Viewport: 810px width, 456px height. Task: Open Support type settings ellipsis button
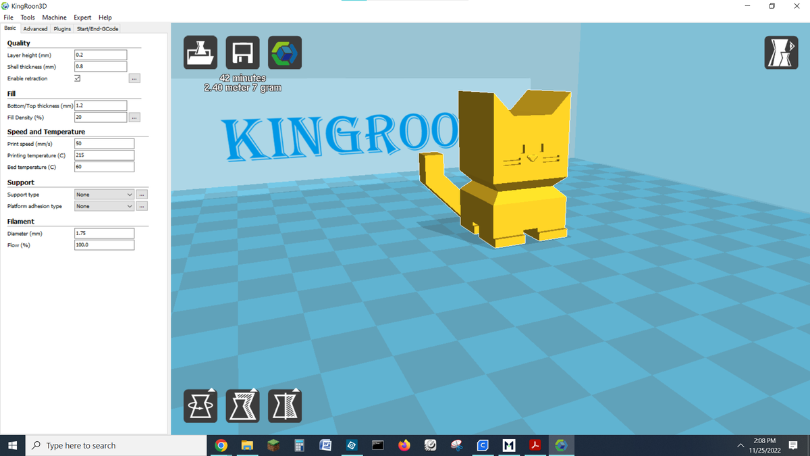click(141, 195)
